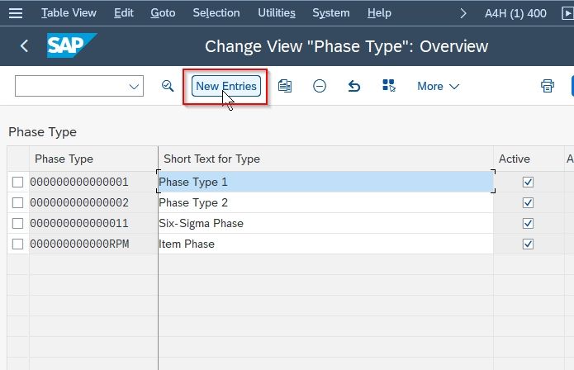Screen dimensions: 574x370
Task: Uncheck Active for Item Phase
Action: click(x=528, y=244)
